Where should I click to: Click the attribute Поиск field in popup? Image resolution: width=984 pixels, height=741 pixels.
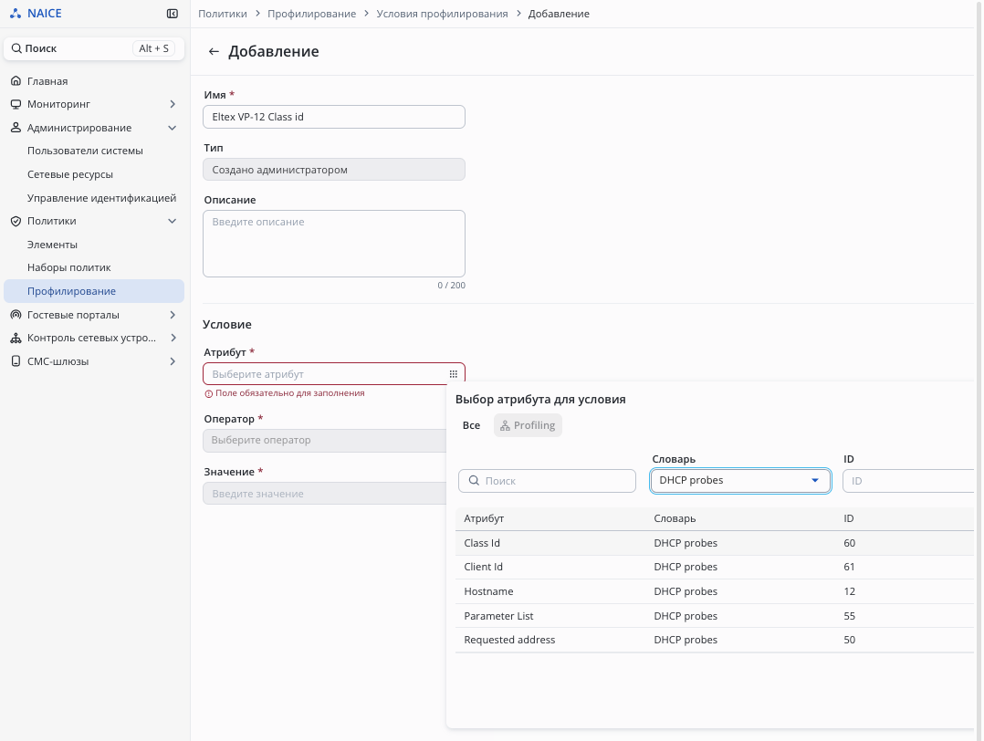point(547,481)
